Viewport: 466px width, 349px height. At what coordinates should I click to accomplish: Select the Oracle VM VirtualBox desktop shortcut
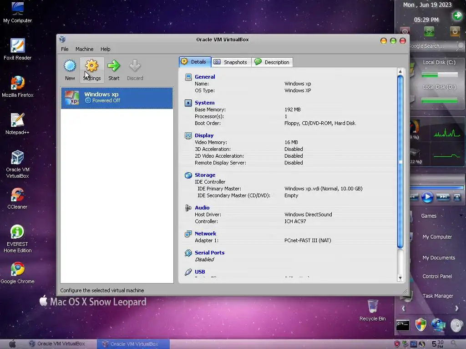[x=18, y=165]
